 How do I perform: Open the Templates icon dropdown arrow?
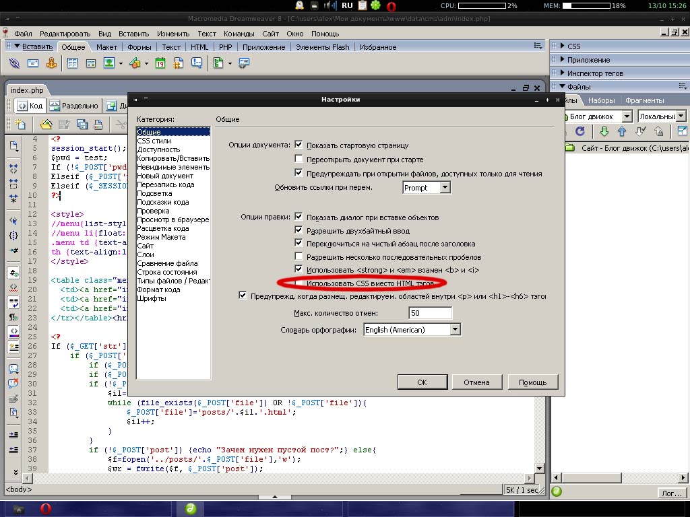pyautogui.click(x=230, y=64)
